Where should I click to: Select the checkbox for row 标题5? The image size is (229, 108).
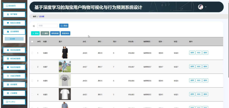coord(32,94)
